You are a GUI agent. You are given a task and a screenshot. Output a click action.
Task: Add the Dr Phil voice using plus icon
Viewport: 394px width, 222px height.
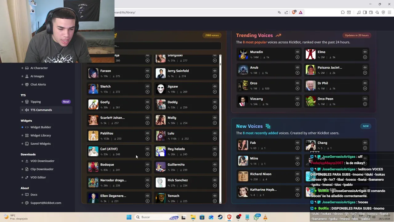(x=365, y=88)
